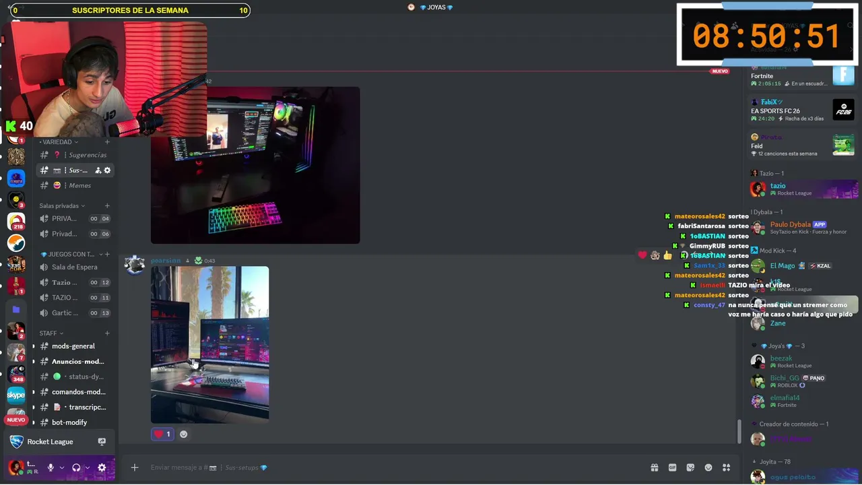The image size is (862, 485).
Task: Open the RGB keyboard setup image
Action: point(255,165)
